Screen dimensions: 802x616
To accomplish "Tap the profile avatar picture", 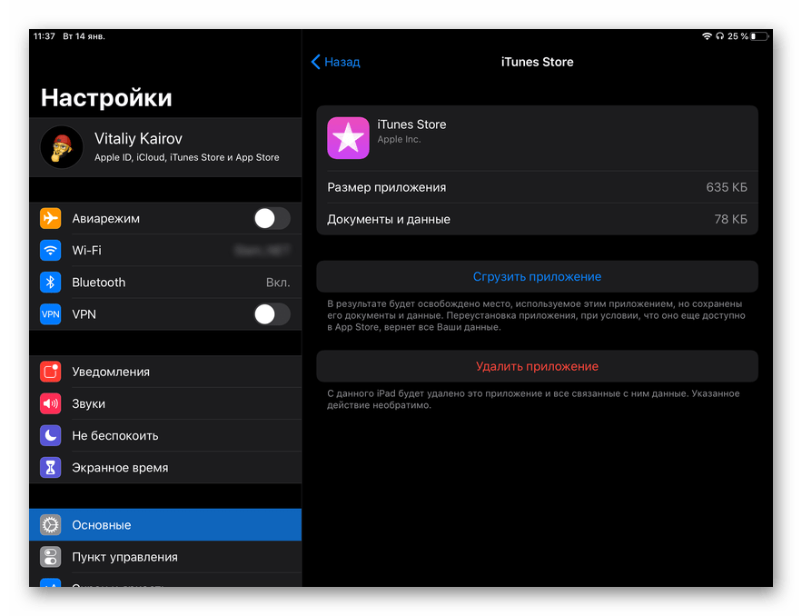I will click(x=62, y=147).
